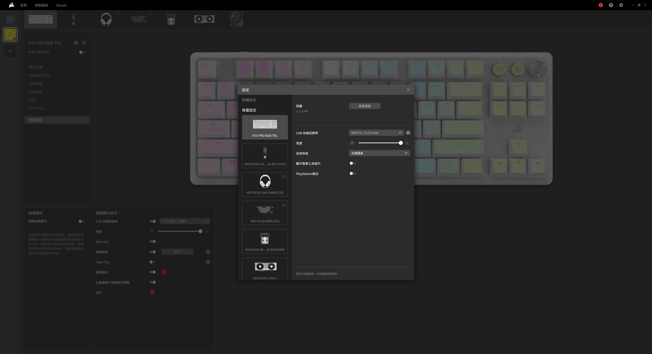Click info icon beside key actuation setting
The height and width of the screenshot is (354, 652).
point(208,252)
